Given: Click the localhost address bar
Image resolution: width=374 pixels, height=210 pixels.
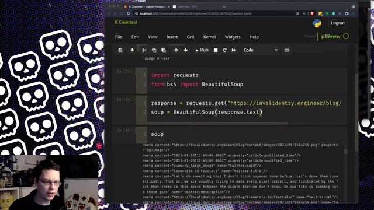Looking at the screenshot, I should pos(196,13).
